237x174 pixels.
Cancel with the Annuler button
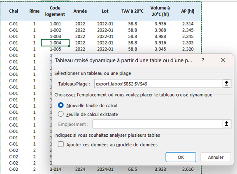pyautogui.click(x=216, y=157)
